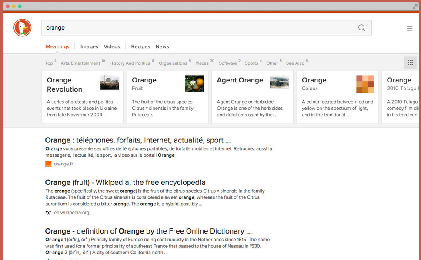The height and width of the screenshot is (260, 421).
Task: Switch to grid view icon
Action: tap(410, 63)
